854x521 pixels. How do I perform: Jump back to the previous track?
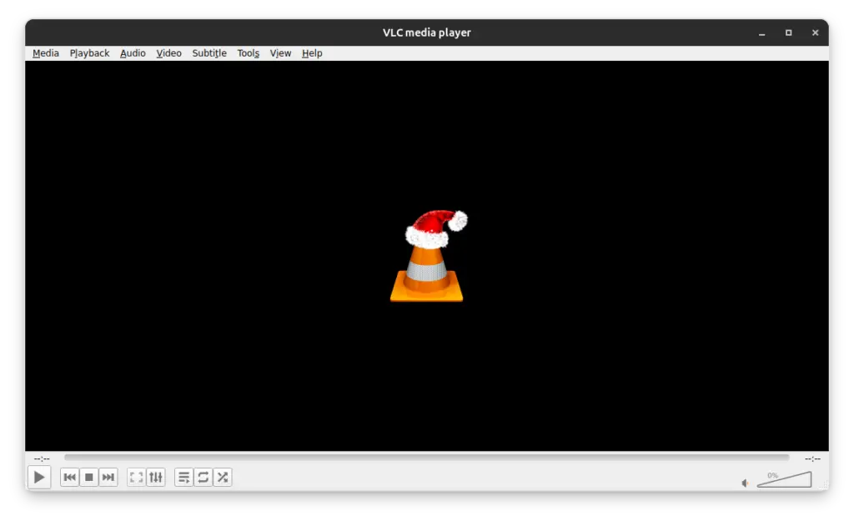coord(70,477)
